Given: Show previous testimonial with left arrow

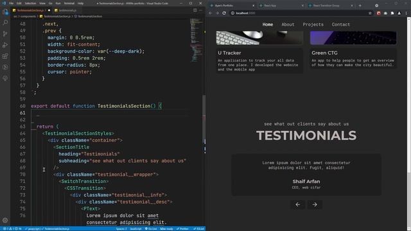Looking at the screenshot, I should (x=298, y=205).
